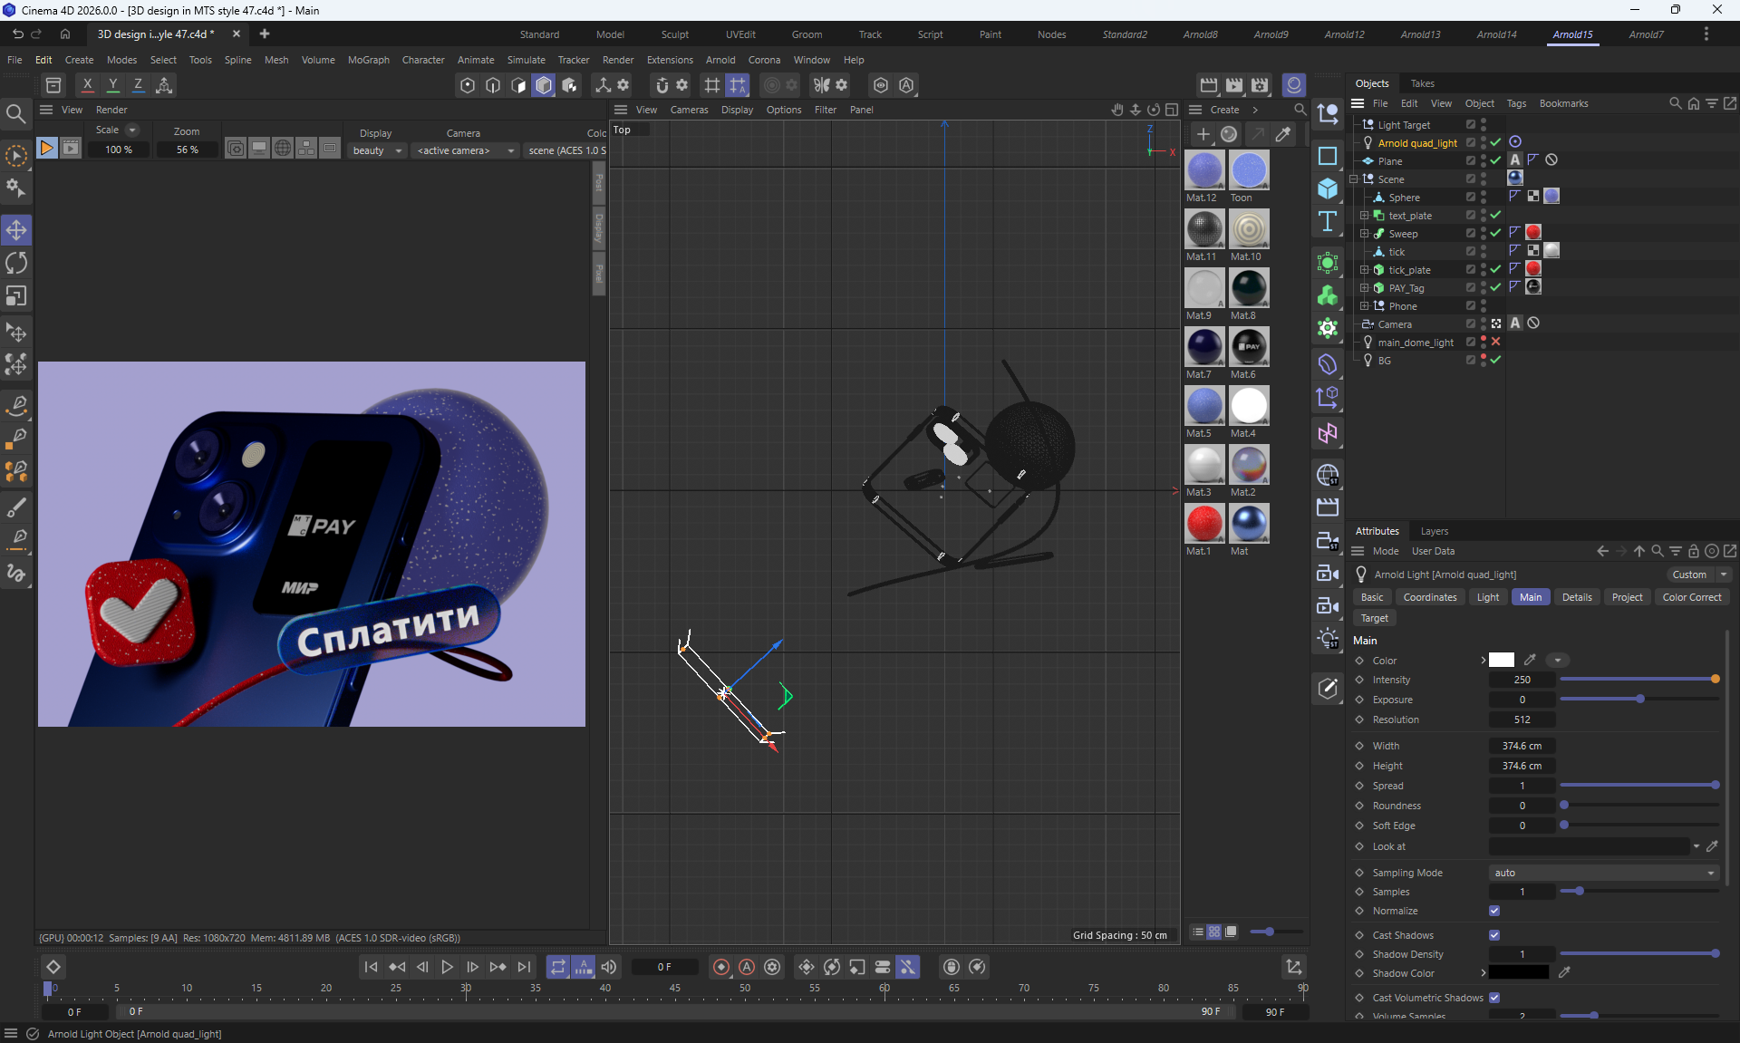The height and width of the screenshot is (1043, 1740).
Task: Select the Move tool in left toolbar
Action: 16,230
